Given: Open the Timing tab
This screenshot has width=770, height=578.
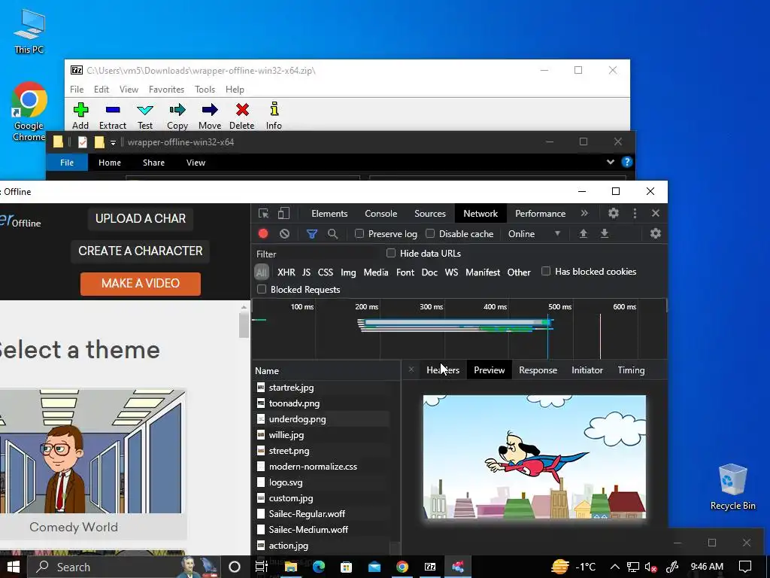Looking at the screenshot, I should (631, 370).
